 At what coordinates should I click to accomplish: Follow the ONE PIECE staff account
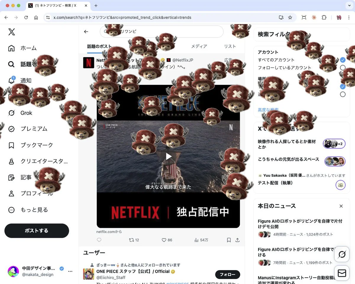click(227, 275)
